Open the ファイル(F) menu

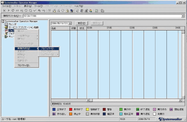[x=6, y=6]
